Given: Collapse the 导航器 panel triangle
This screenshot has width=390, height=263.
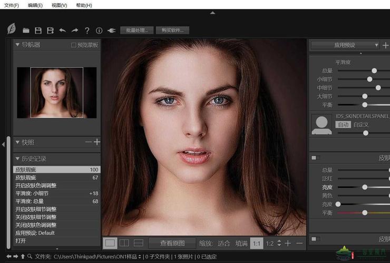Looking at the screenshot, I should [17, 45].
